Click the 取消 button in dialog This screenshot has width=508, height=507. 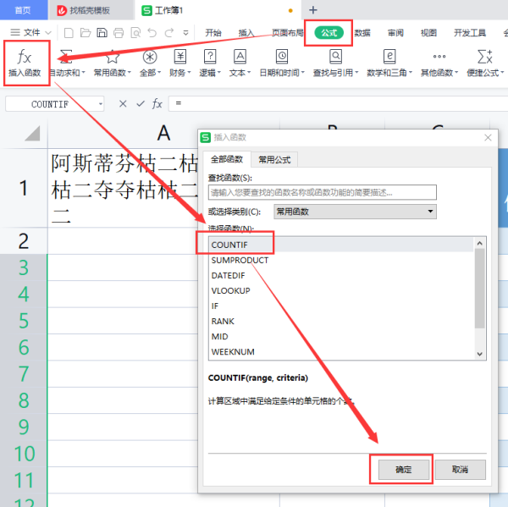(x=460, y=470)
